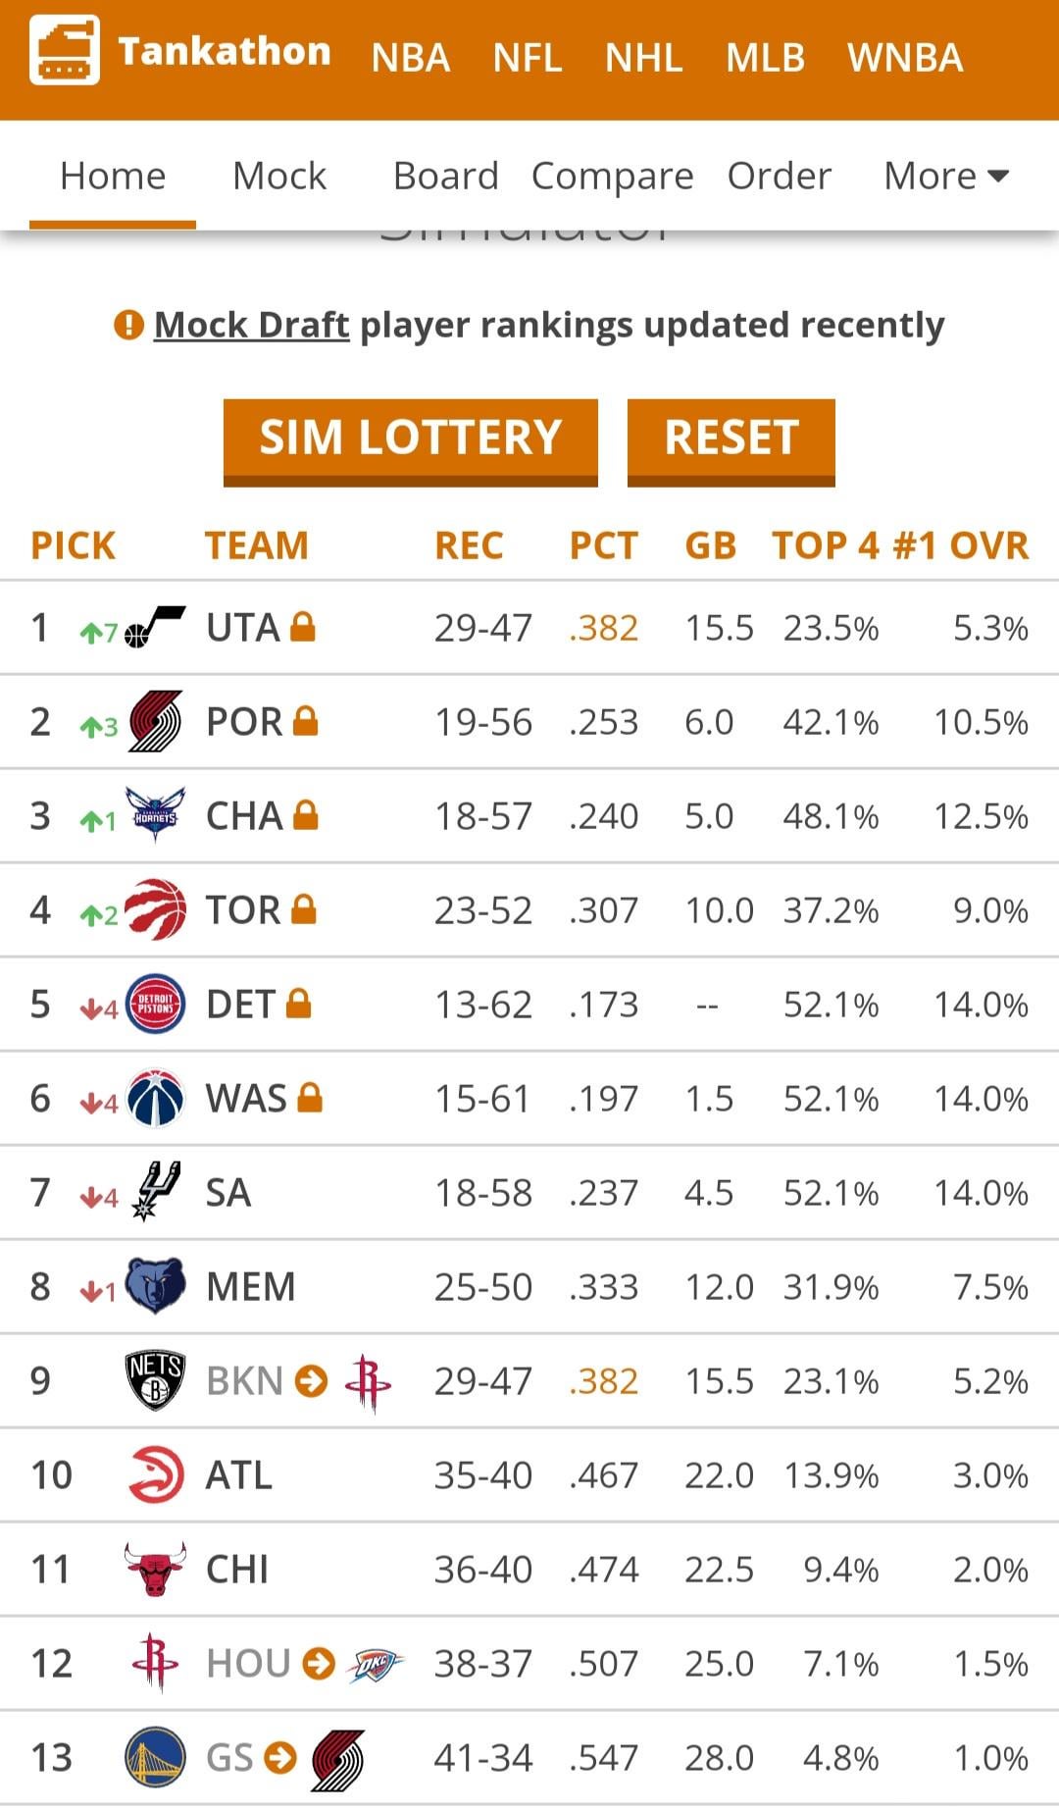Switch to the Mock tab
The width and height of the screenshot is (1059, 1808).
(x=279, y=177)
